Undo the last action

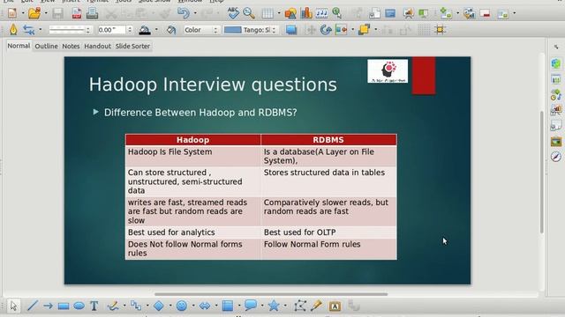[x=184, y=13]
